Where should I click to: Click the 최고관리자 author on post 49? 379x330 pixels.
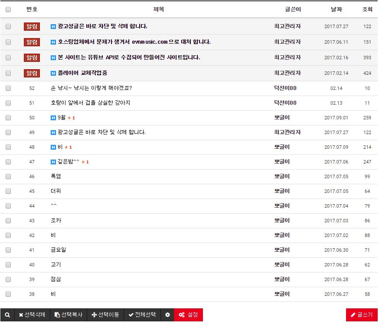click(x=287, y=132)
